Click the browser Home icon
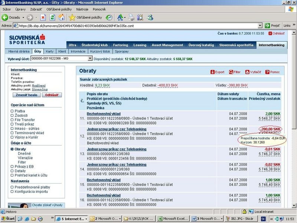 [62, 17]
